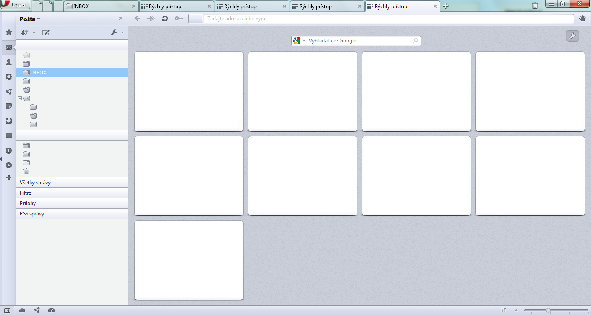591x315 pixels.
Task: Go back with the back arrow
Action: coord(138,19)
